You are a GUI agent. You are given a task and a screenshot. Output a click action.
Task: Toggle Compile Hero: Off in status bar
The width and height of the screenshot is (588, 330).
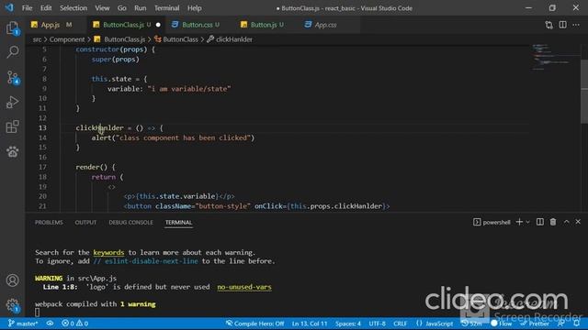(x=254, y=324)
